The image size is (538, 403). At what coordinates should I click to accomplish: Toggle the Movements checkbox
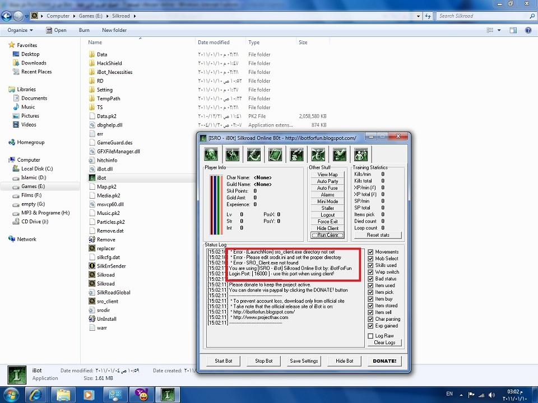coord(370,252)
